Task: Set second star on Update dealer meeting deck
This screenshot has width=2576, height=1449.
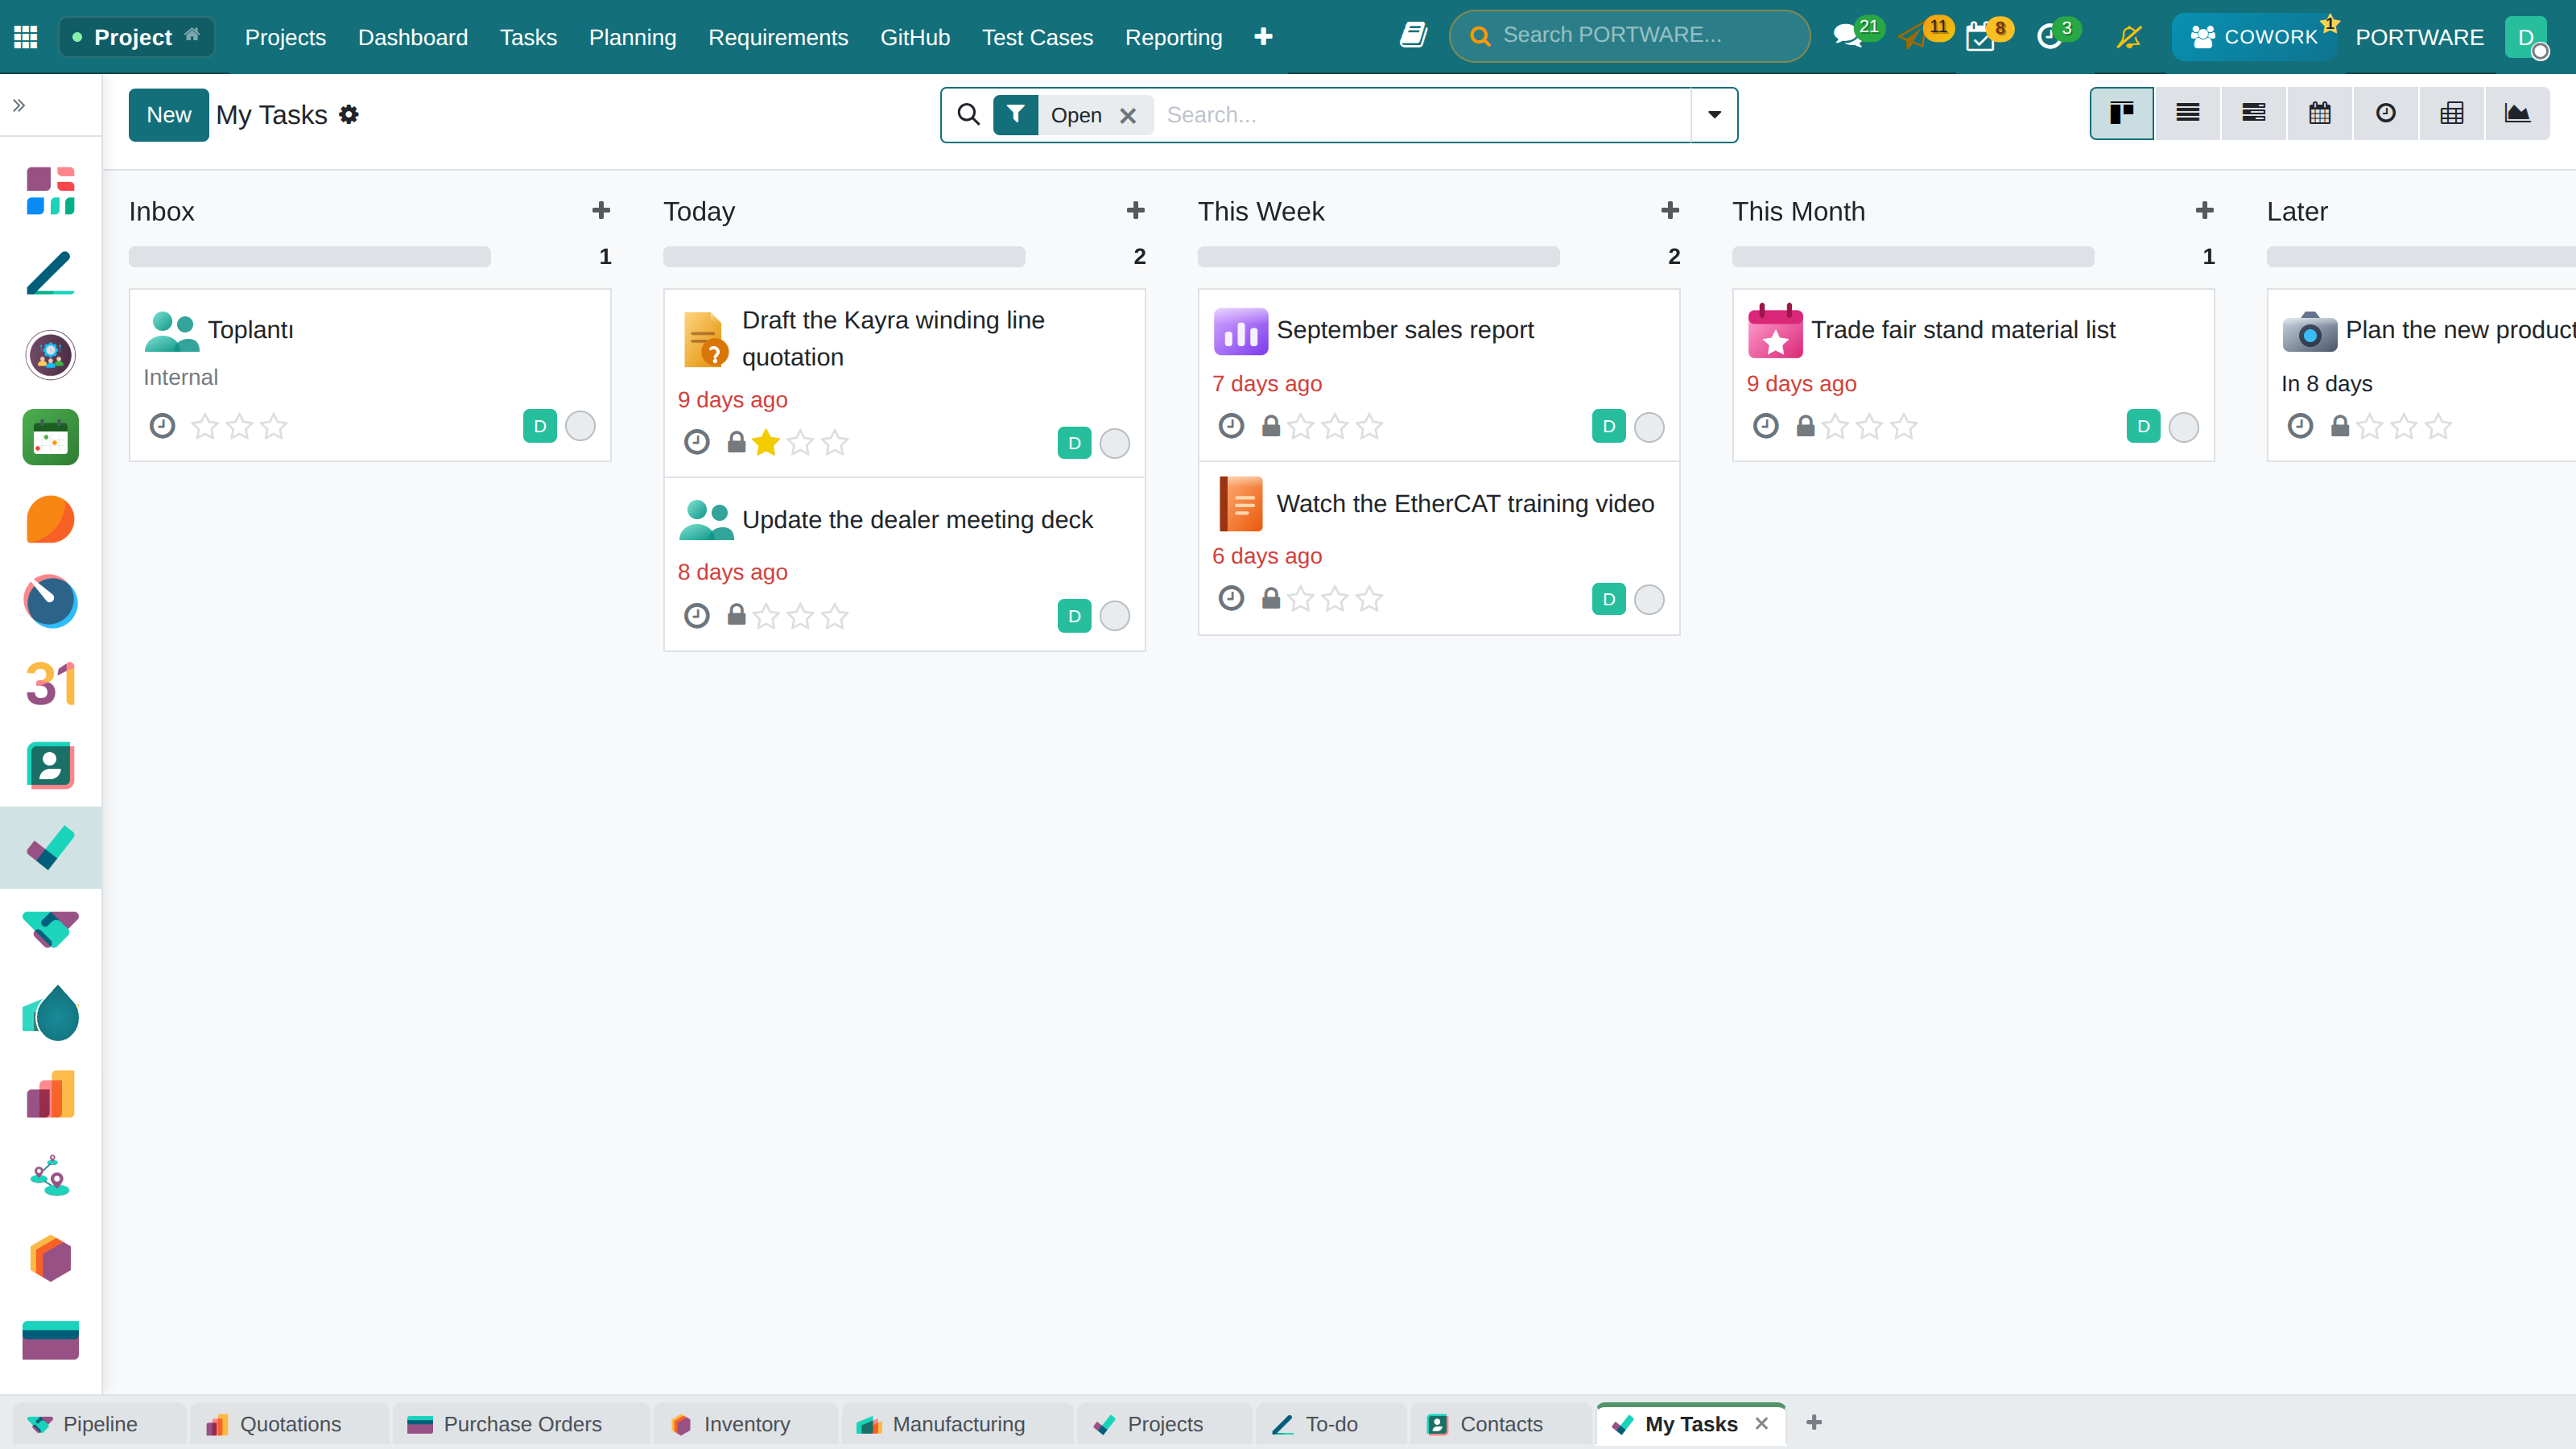Action: pyautogui.click(x=800, y=616)
